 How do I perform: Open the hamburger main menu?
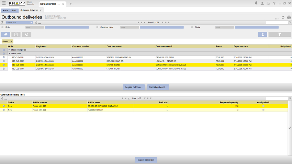pyautogui.click(x=4, y=3)
